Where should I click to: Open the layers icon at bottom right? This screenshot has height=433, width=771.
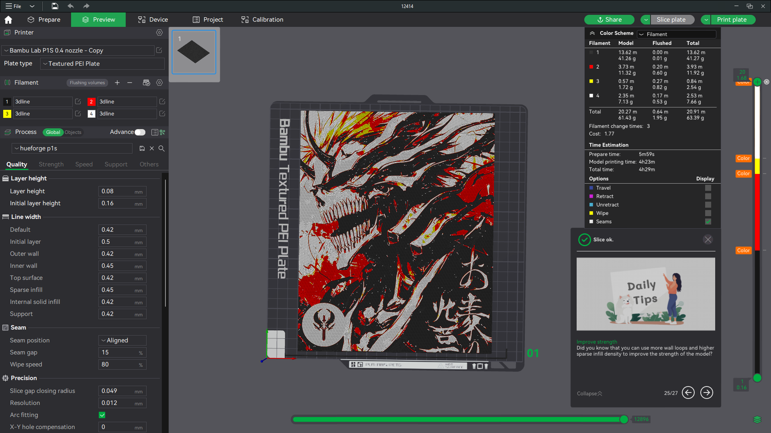tap(757, 419)
